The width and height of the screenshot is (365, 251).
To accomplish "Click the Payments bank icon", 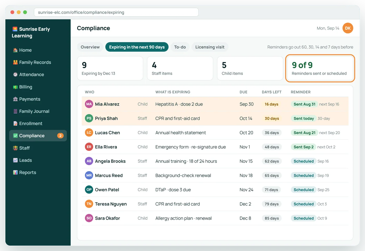I will point(15,99).
